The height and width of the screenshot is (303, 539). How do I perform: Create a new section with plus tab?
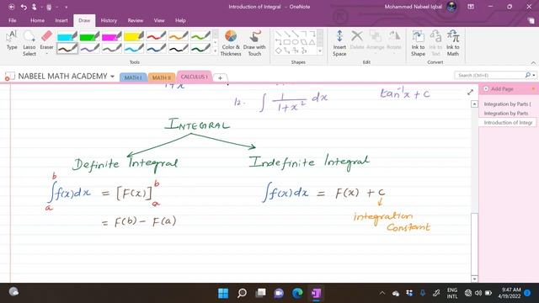(x=220, y=78)
